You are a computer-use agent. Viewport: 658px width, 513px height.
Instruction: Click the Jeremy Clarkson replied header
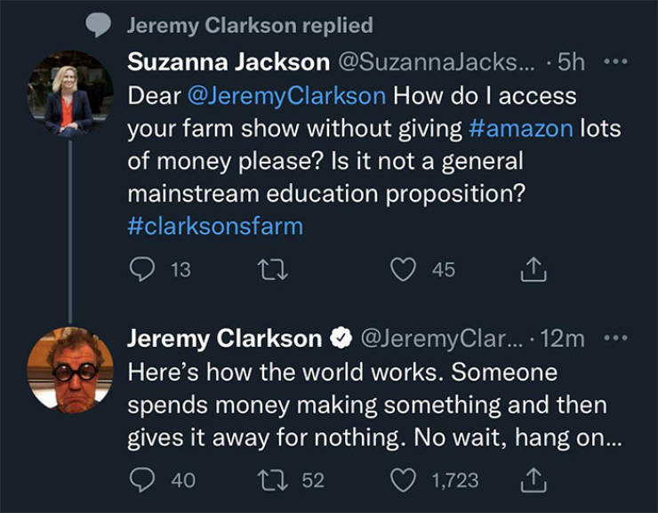(250, 25)
